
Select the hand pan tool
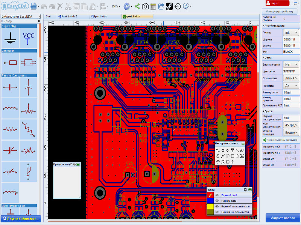point(218,162)
